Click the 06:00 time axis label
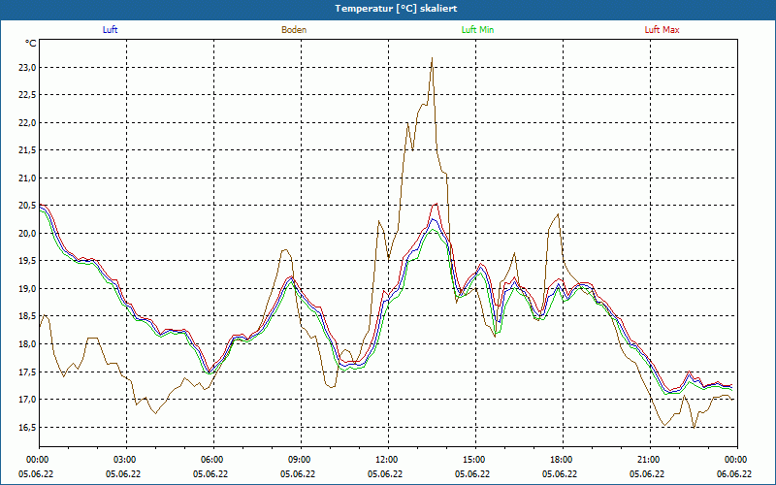Screen dimensions: 776x485 (x=213, y=460)
